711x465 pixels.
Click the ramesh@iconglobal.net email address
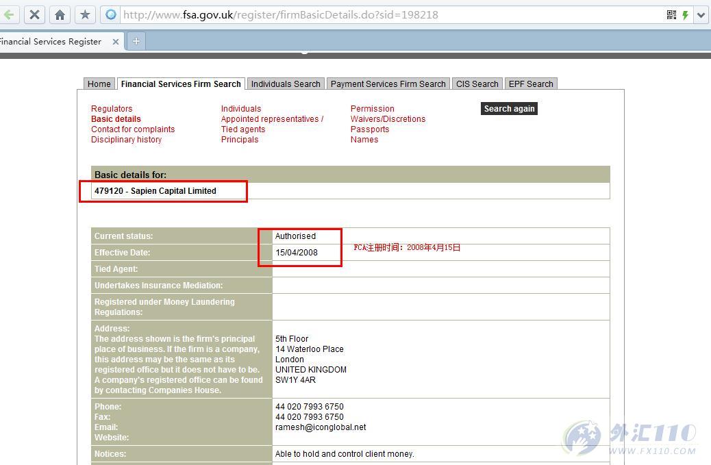pos(321,427)
